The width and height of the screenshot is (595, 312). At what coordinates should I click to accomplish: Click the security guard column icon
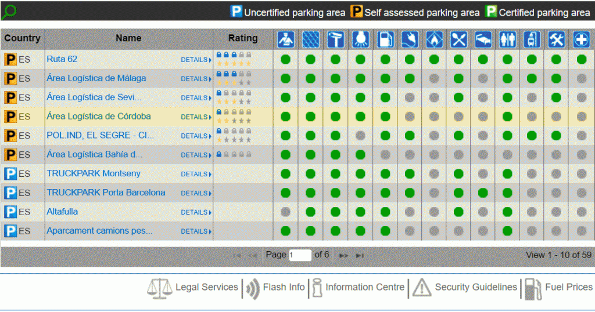[286, 39]
